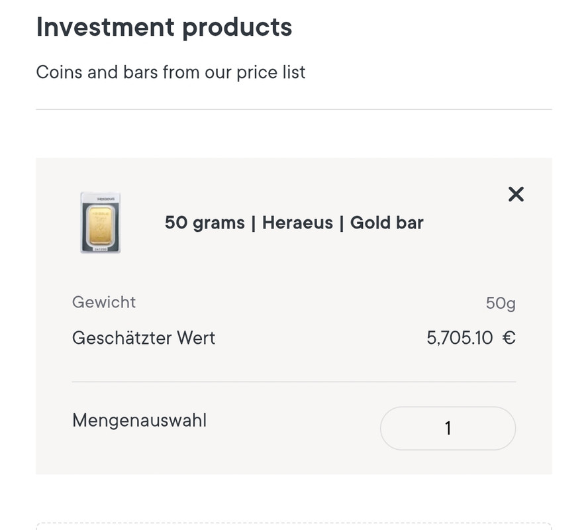Viewport: 588px width, 530px height.
Task: Click "Coins and bars from our price list"
Action: coord(170,72)
